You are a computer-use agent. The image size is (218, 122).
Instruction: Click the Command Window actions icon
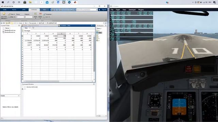point(94,84)
